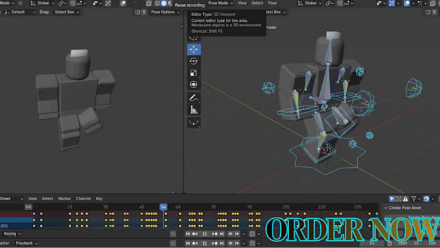This screenshot has height=248, width=440.
Task: Open View menu in right viewport header
Action: pyautogui.click(x=242, y=3)
